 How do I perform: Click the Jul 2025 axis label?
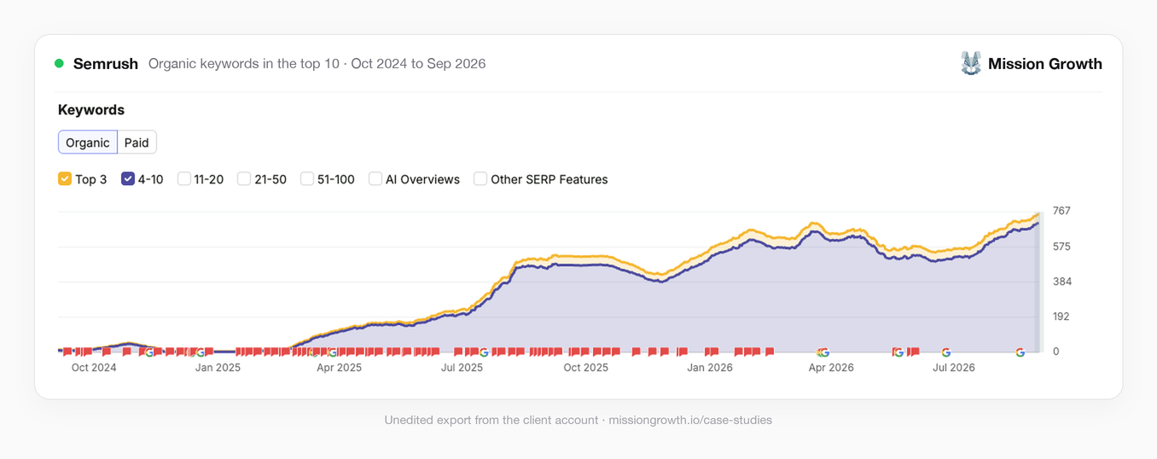pyautogui.click(x=462, y=368)
